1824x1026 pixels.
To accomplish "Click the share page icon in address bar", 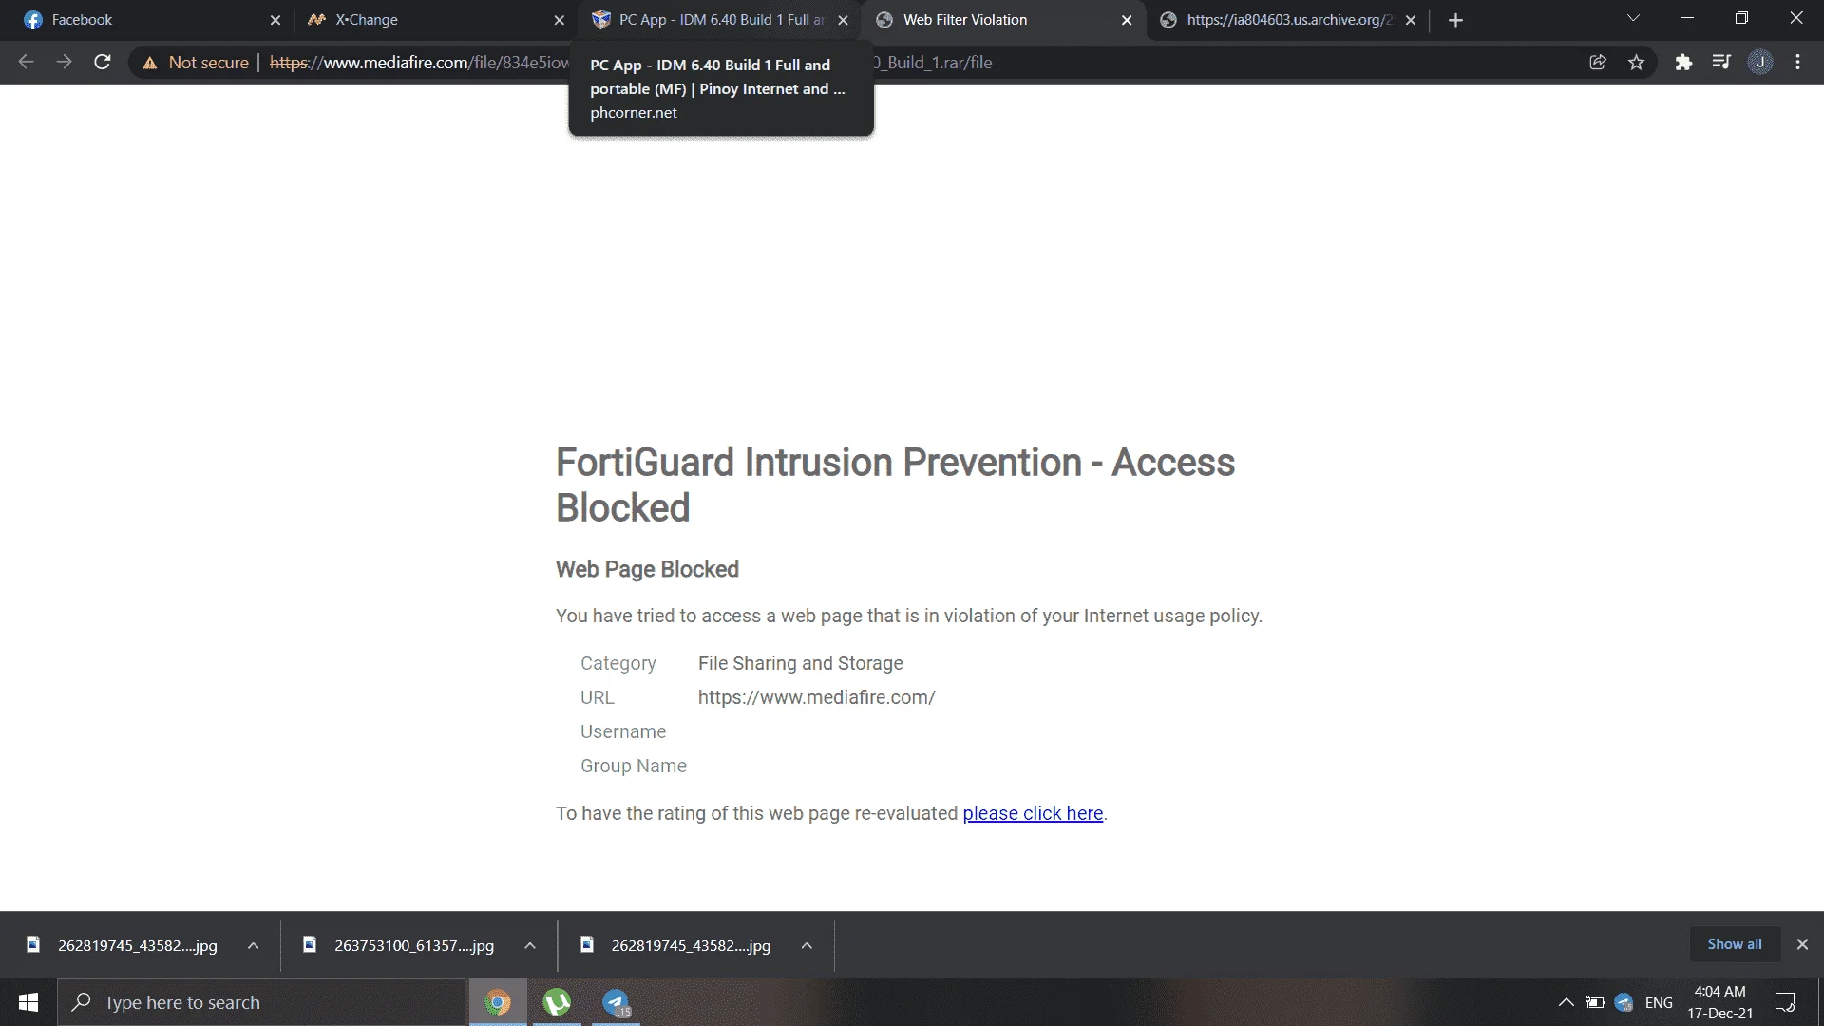I will [1598, 62].
